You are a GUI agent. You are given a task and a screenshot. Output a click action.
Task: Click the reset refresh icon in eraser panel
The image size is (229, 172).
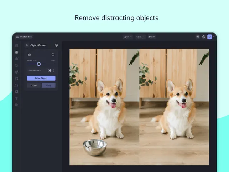[53, 55]
